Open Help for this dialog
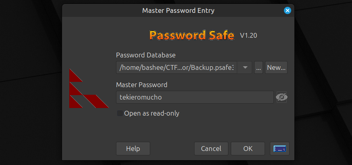Image resolution: width=352 pixels, height=165 pixels. coord(133,149)
